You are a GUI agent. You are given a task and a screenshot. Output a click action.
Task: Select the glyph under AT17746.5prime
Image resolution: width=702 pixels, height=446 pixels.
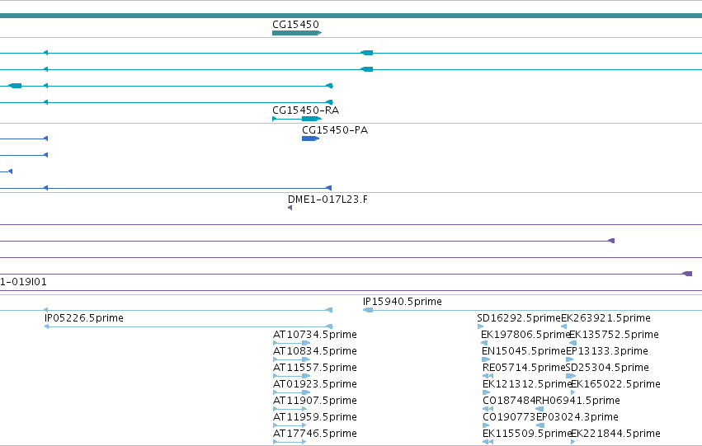290,442
